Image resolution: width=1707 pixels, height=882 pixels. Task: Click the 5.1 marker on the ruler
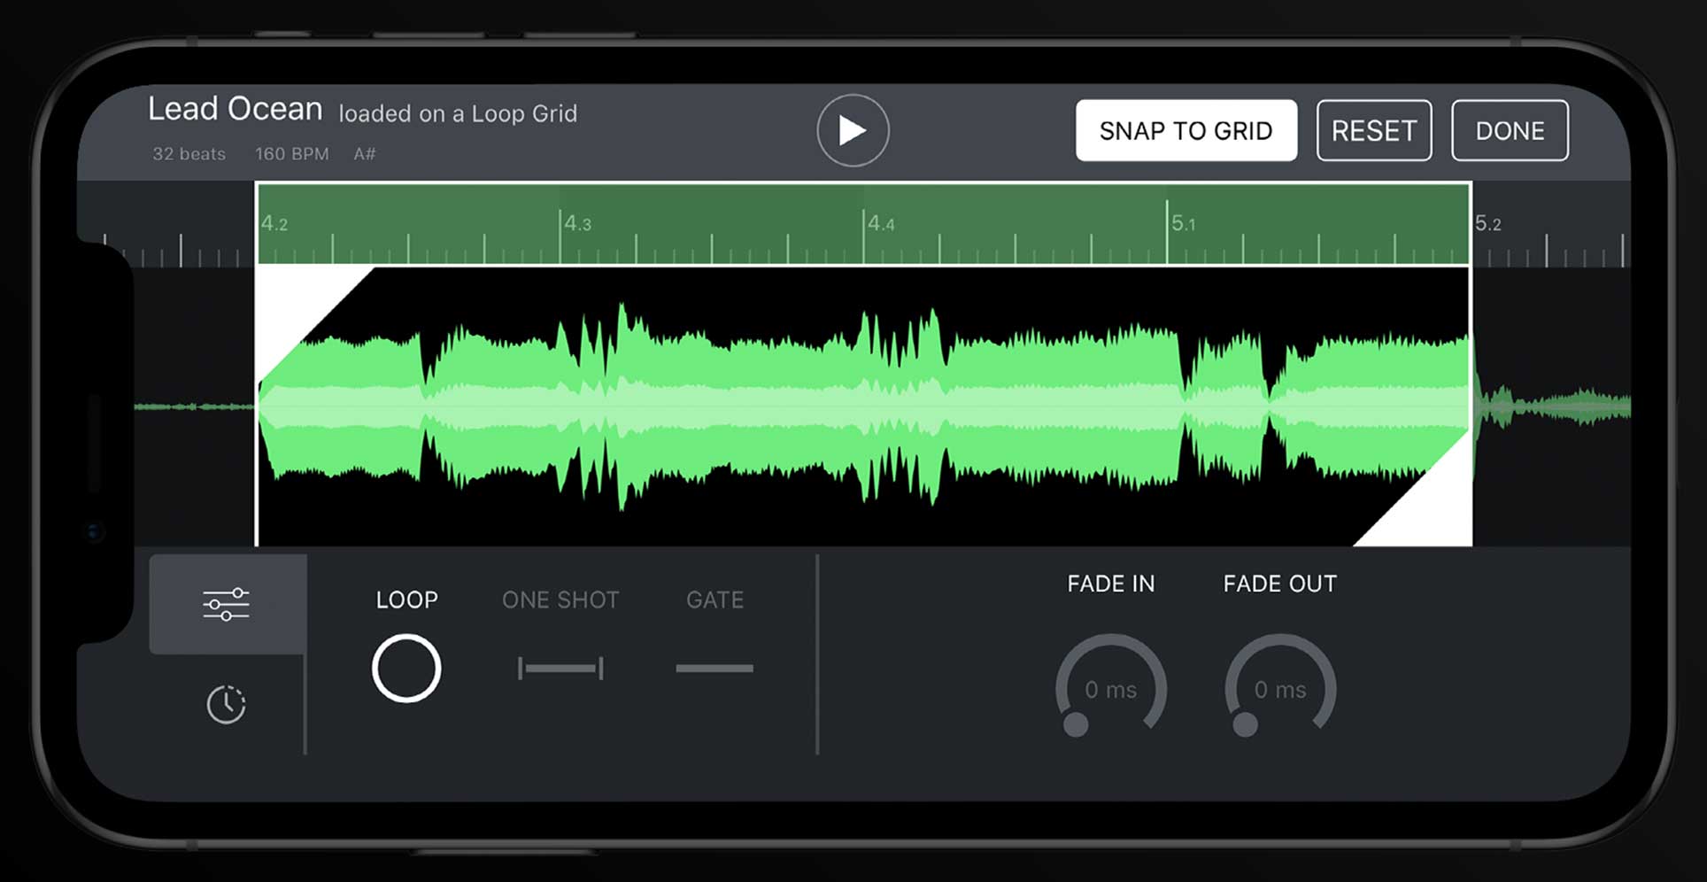[x=1184, y=223]
